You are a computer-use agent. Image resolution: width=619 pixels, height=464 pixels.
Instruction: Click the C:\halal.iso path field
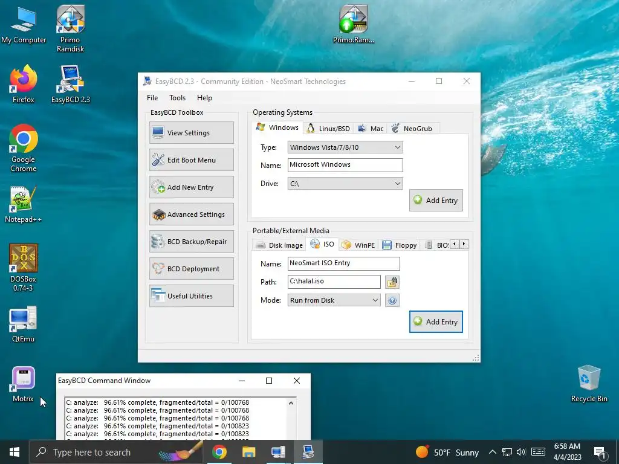[334, 282]
